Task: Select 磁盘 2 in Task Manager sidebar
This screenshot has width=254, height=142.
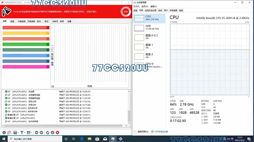Action: [149, 56]
